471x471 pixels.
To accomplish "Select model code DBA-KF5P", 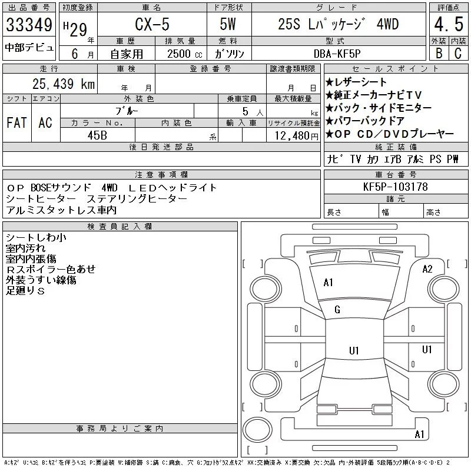I will click(337, 54).
